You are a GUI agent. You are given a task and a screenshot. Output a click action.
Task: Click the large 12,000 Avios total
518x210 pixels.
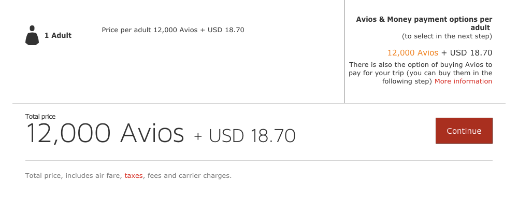point(105,134)
